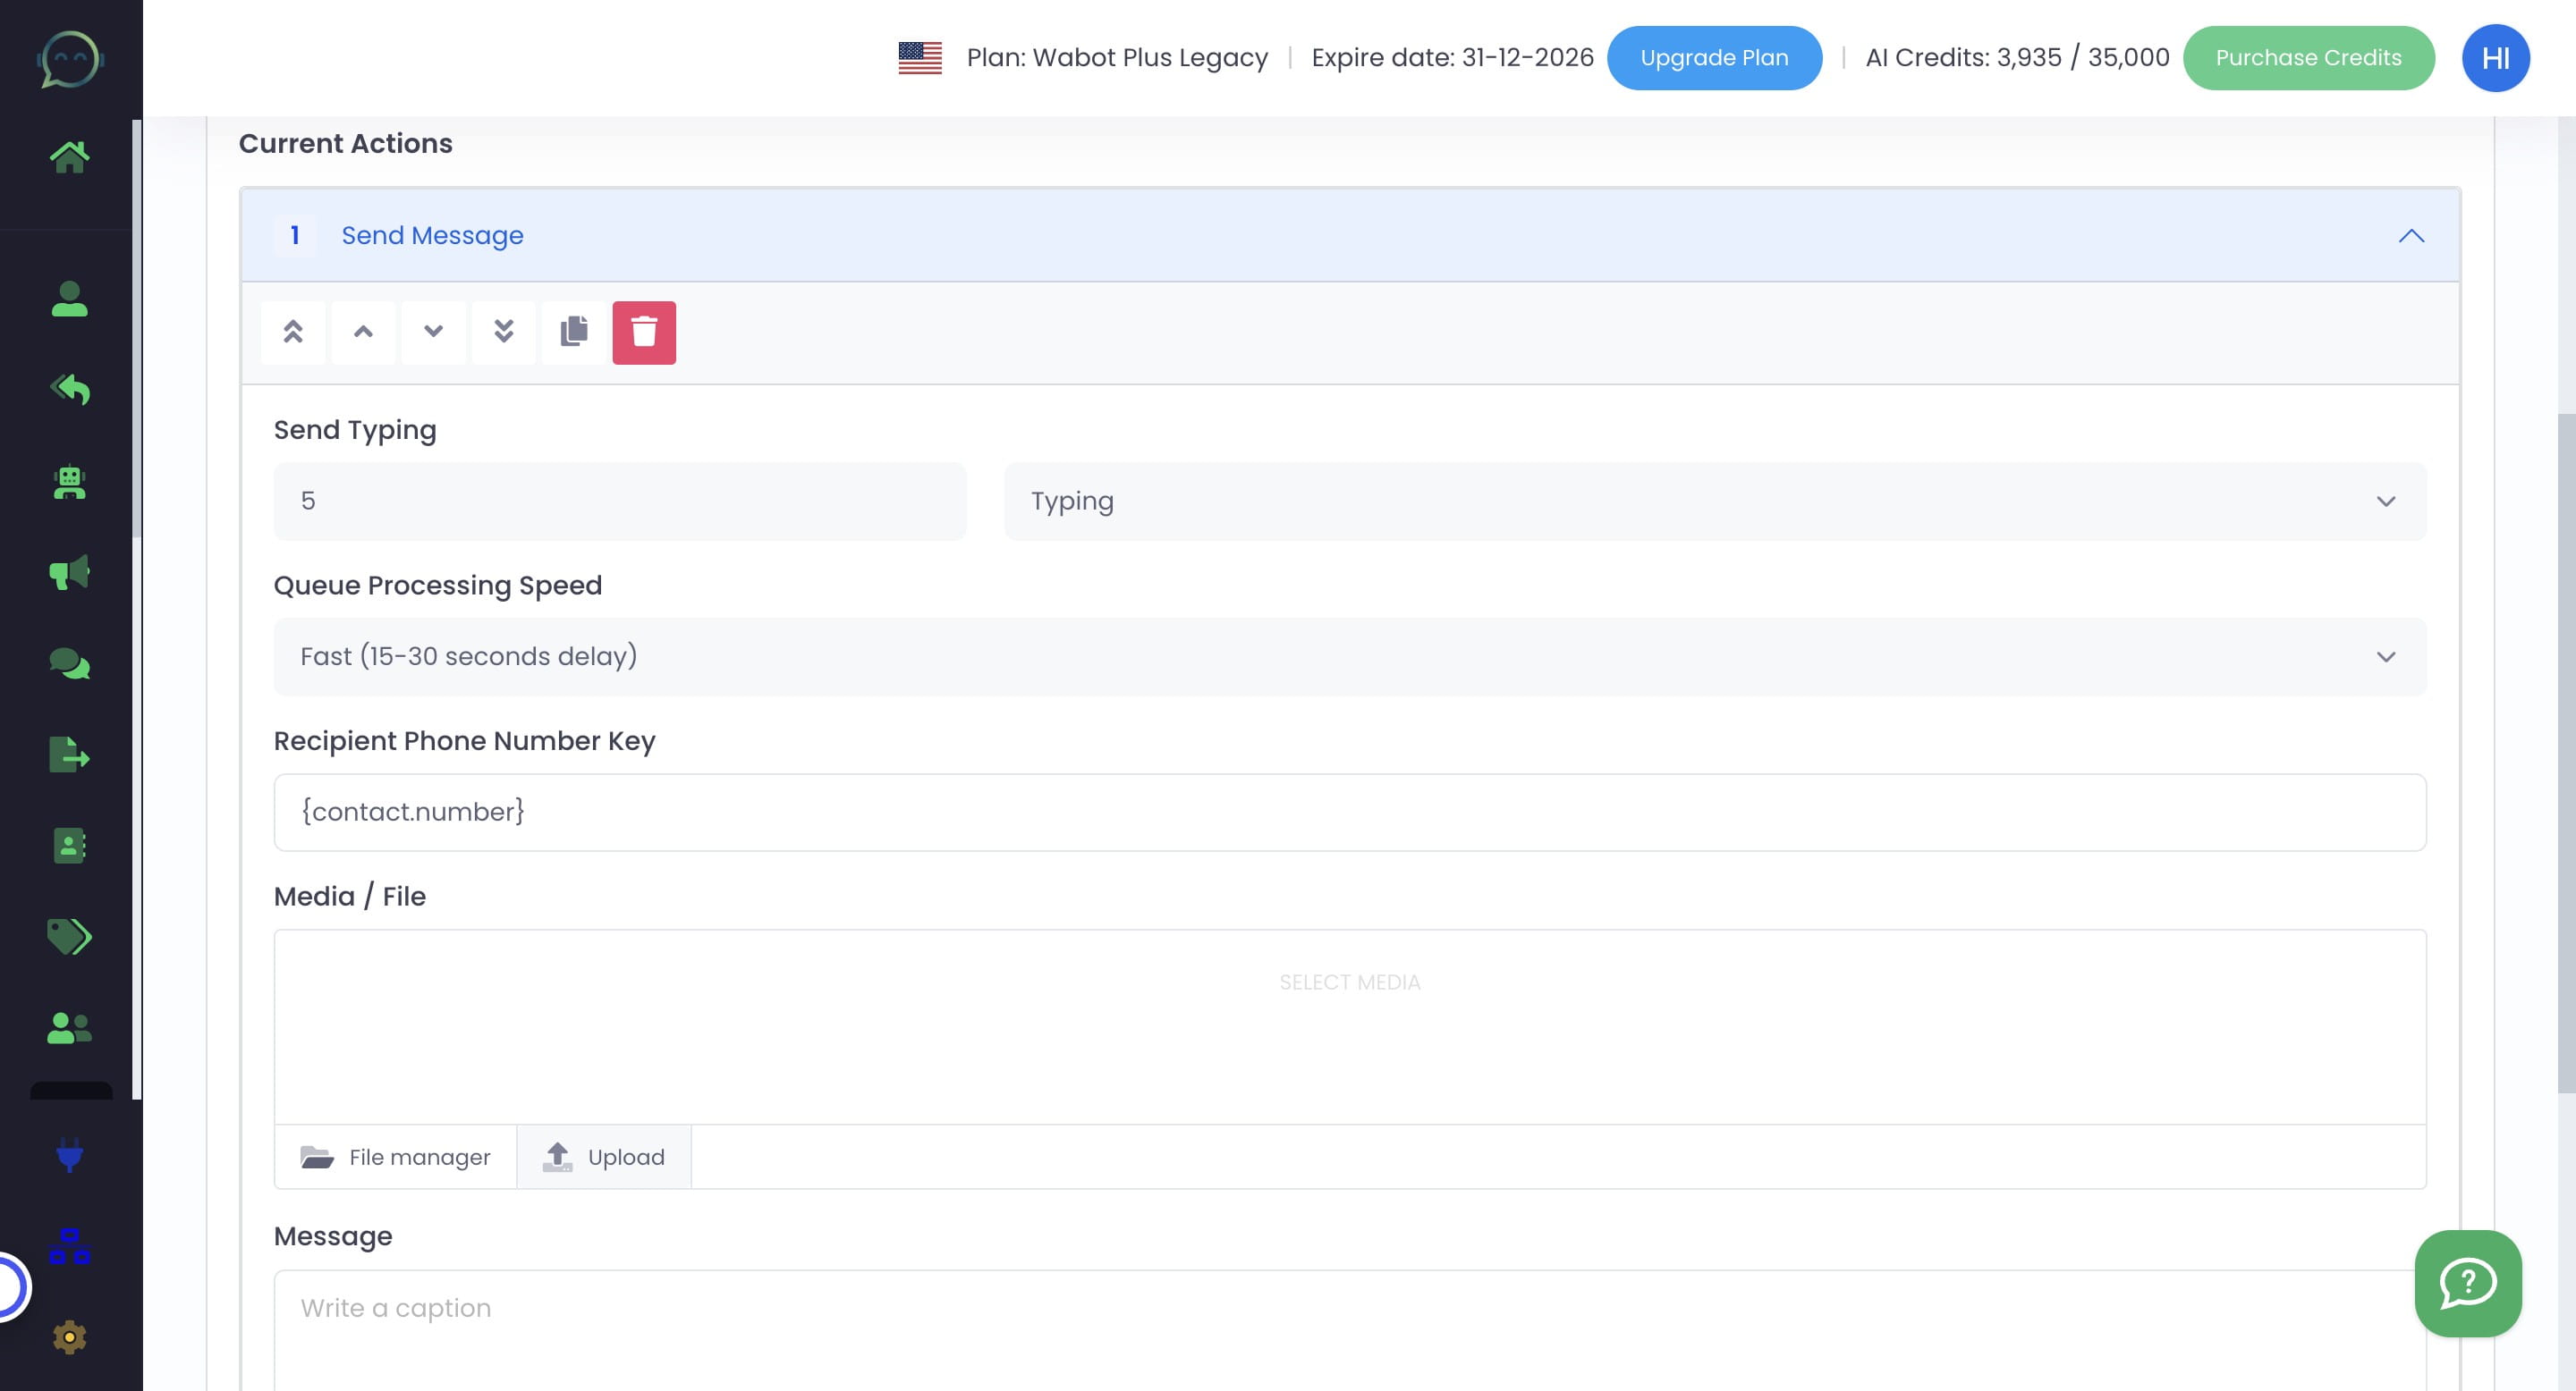Move action to bottom with double-down arrows
The image size is (2576, 1391).
(504, 333)
